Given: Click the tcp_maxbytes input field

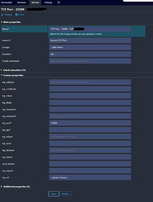Looking at the screenshot, I should (90, 109).
